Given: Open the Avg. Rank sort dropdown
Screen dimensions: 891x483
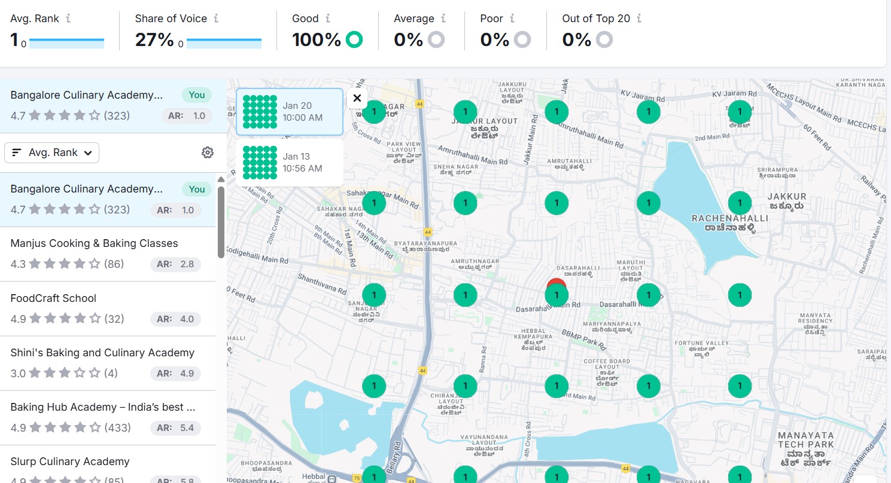Looking at the screenshot, I should pos(51,152).
